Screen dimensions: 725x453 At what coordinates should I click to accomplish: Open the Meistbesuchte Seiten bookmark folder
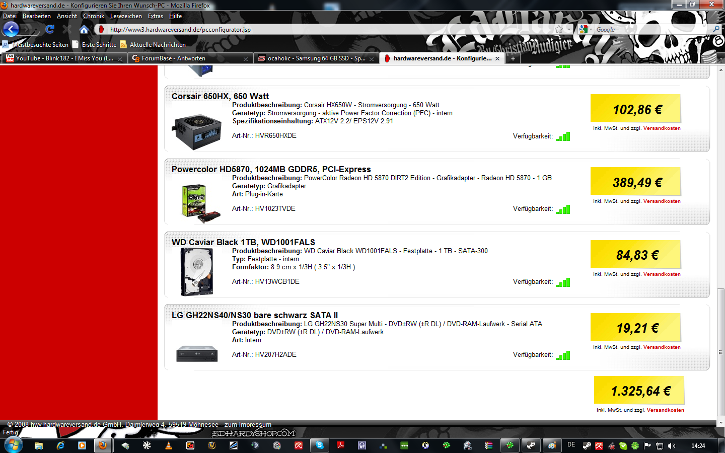coord(35,45)
